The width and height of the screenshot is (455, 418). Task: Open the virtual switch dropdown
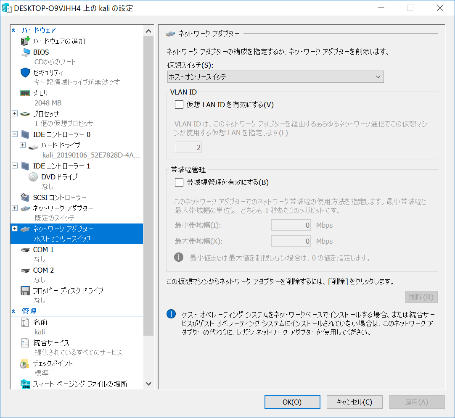275,77
